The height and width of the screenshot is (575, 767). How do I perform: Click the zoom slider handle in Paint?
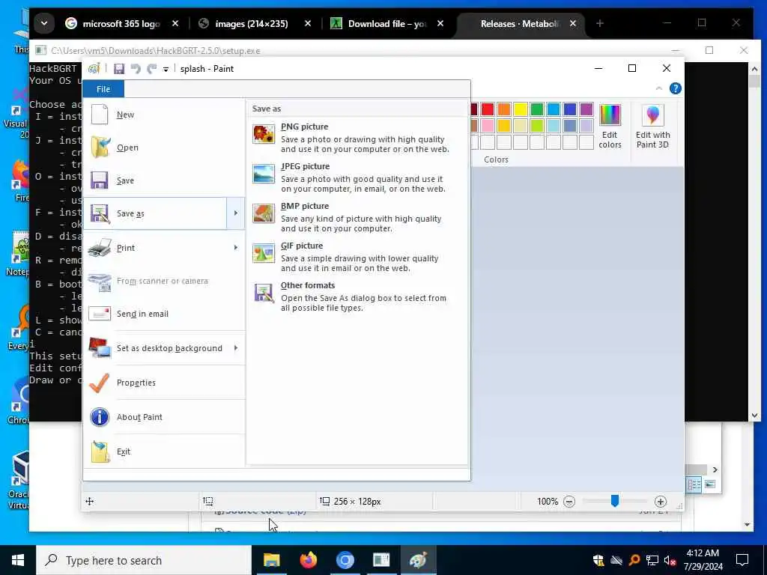click(615, 501)
